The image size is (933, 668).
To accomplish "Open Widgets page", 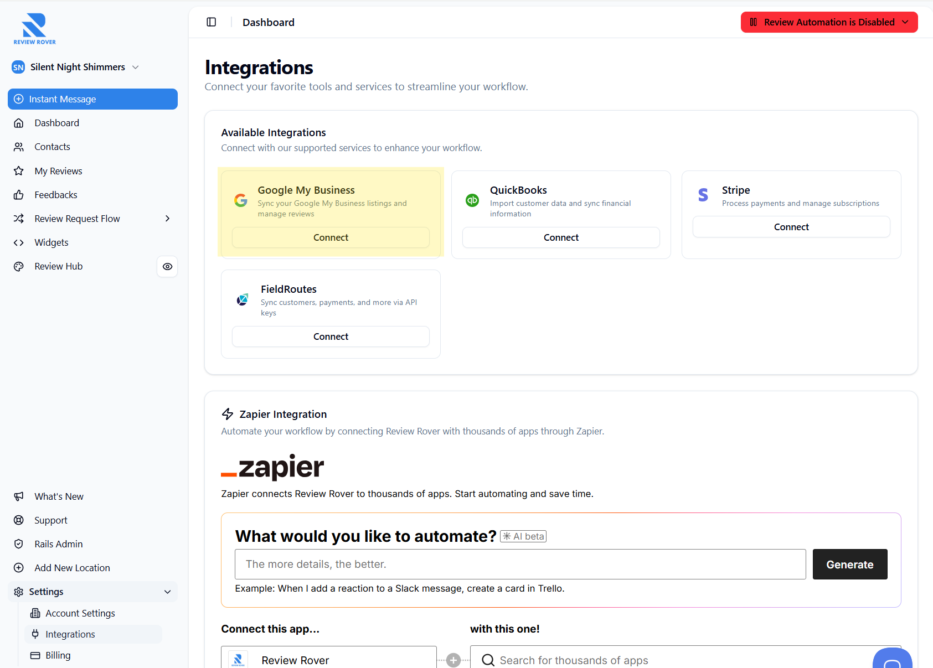I will pos(51,242).
